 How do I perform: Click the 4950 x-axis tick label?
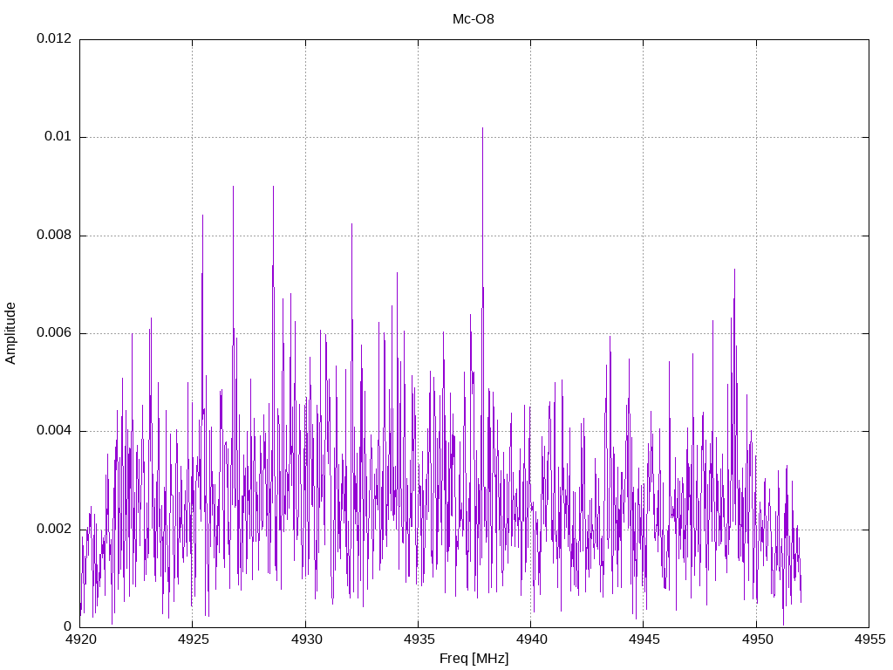pos(757,639)
